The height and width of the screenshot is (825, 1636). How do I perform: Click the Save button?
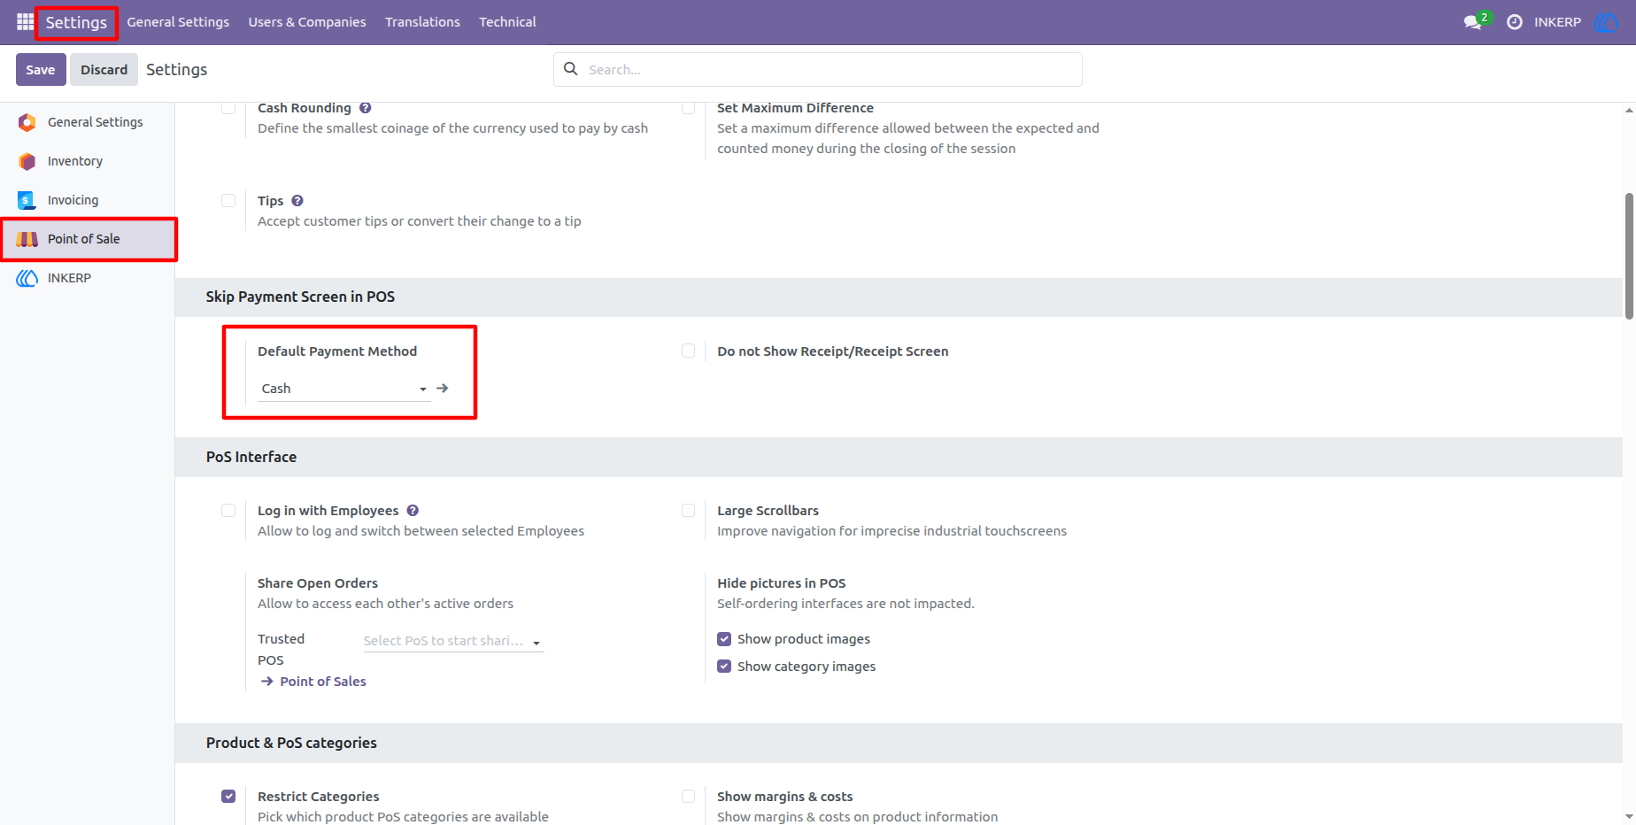(x=41, y=70)
